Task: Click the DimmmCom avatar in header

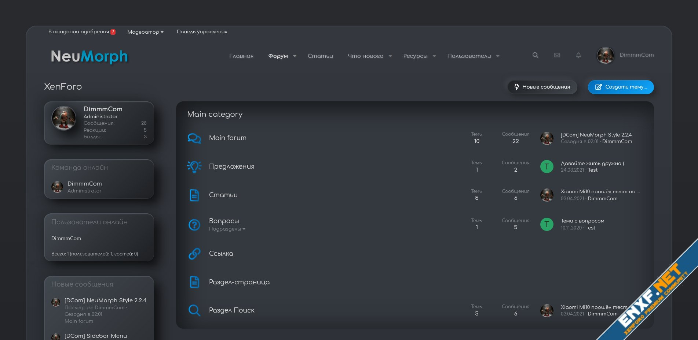Action: (605, 56)
